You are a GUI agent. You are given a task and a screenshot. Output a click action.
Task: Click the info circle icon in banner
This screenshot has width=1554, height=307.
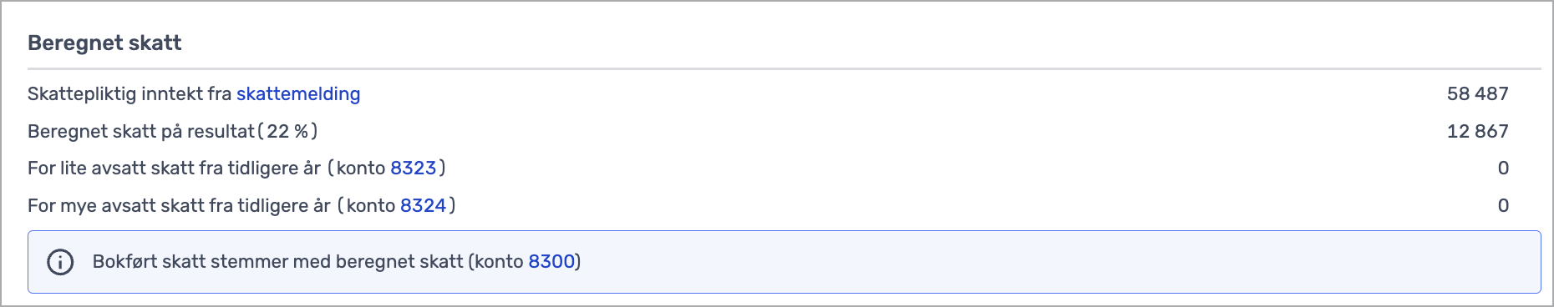coord(60,262)
